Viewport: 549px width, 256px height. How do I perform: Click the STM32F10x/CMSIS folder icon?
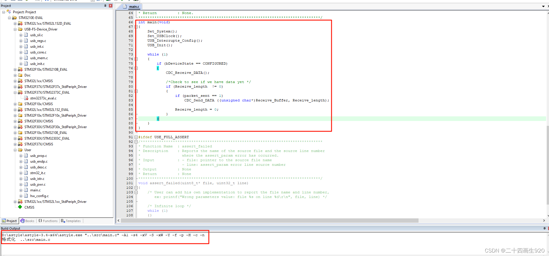click(20, 104)
